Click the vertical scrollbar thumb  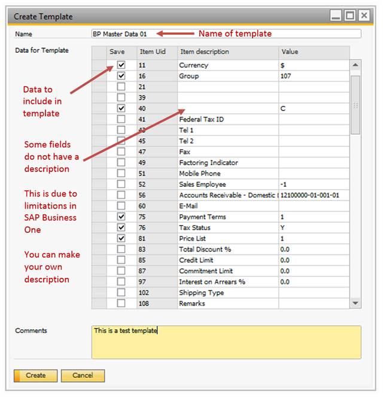point(355,105)
